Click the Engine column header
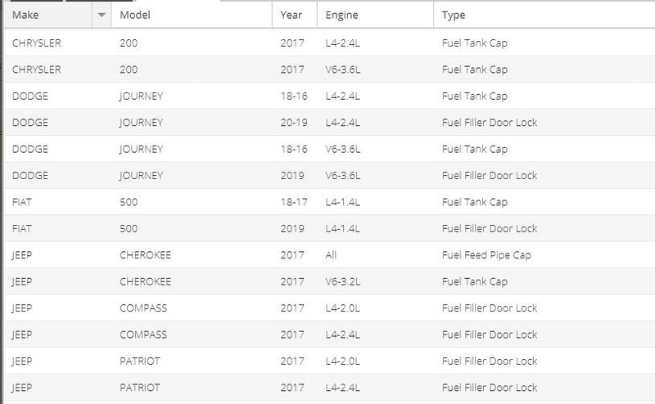 pyautogui.click(x=376, y=15)
